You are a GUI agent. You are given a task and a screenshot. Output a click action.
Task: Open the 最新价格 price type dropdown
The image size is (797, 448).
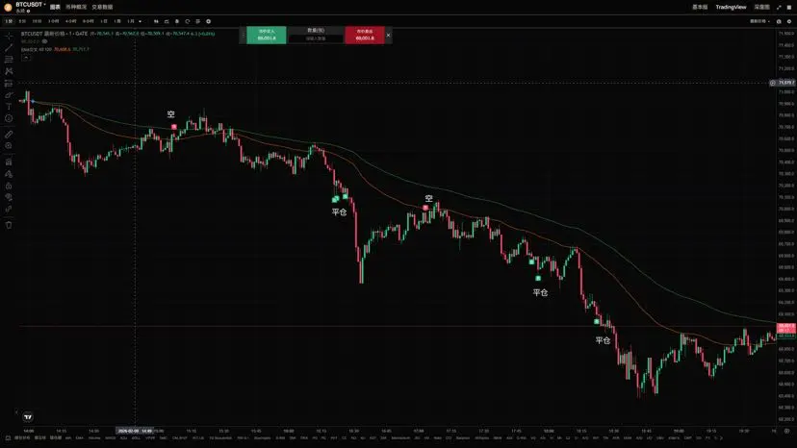point(759,21)
